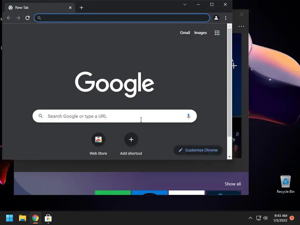Select the Recycle Bin desktop icon
This screenshot has height=225, width=300.
point(285,184)
